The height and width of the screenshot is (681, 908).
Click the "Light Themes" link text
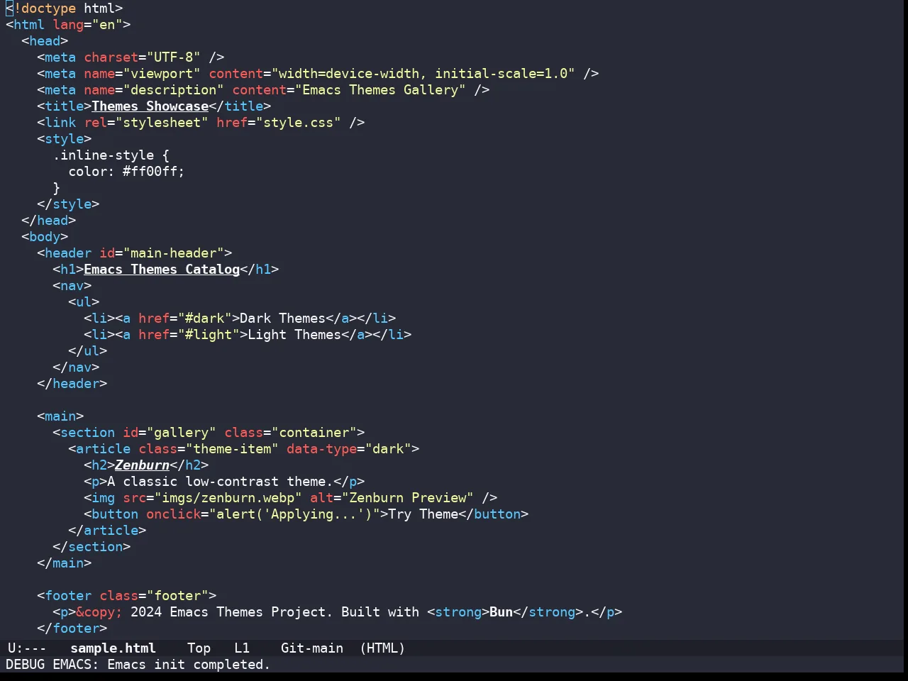[x=294, y=335]
